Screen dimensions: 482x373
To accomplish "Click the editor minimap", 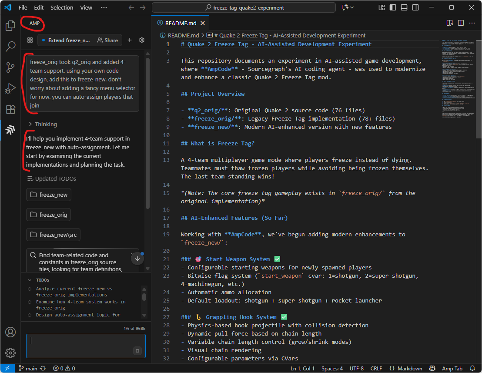I will [458, 79].
